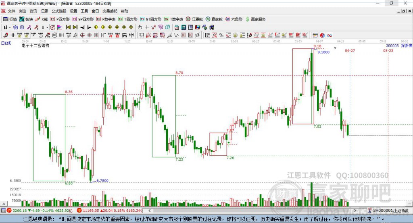Expand the 日 period dropdown

(10, 27)
